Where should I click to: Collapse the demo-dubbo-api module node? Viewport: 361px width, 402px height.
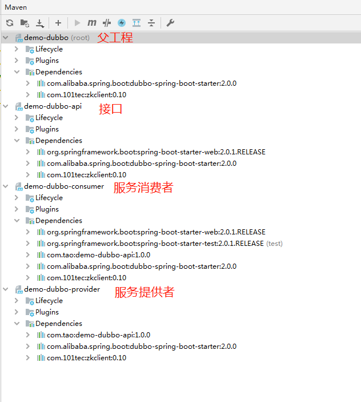click(5, 106)
